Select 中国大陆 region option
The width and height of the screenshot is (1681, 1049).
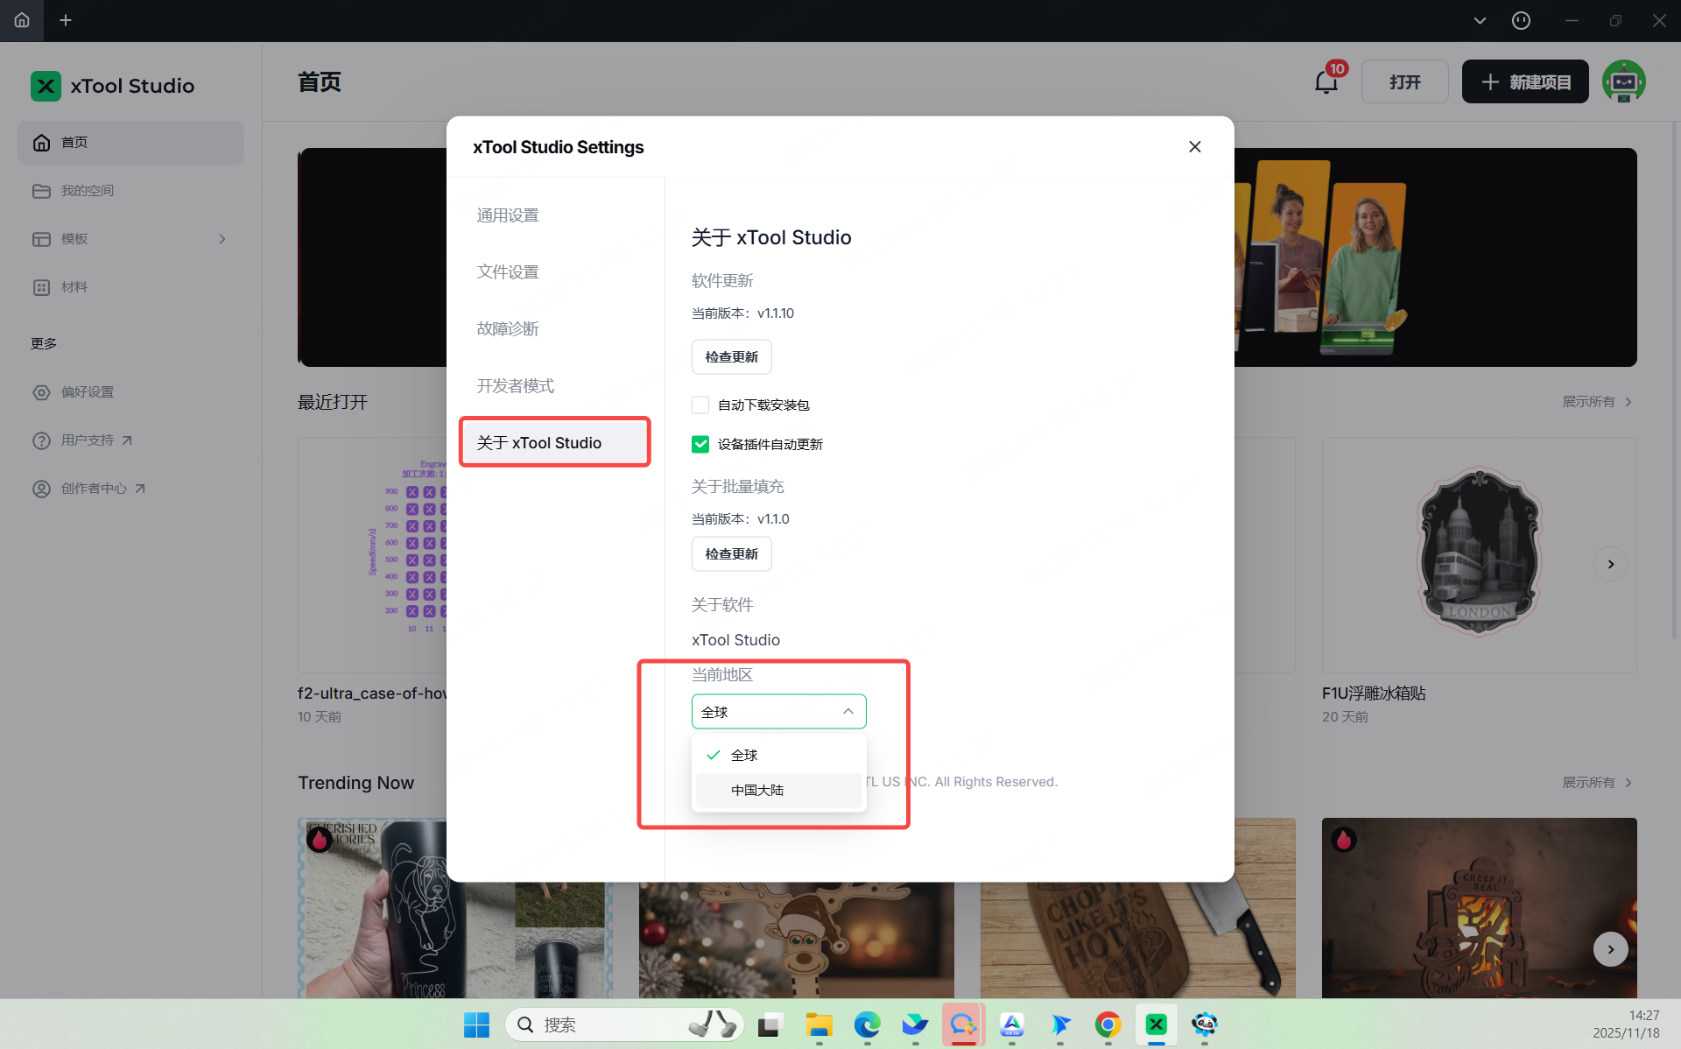[x=757, y=790]
